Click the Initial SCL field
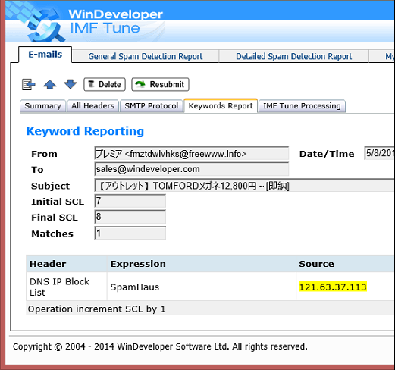Screen dimensions: 395x370 pos(130,201)
